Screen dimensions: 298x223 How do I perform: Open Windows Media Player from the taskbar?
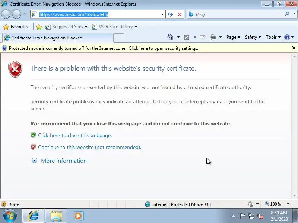[x=78, y=216]
